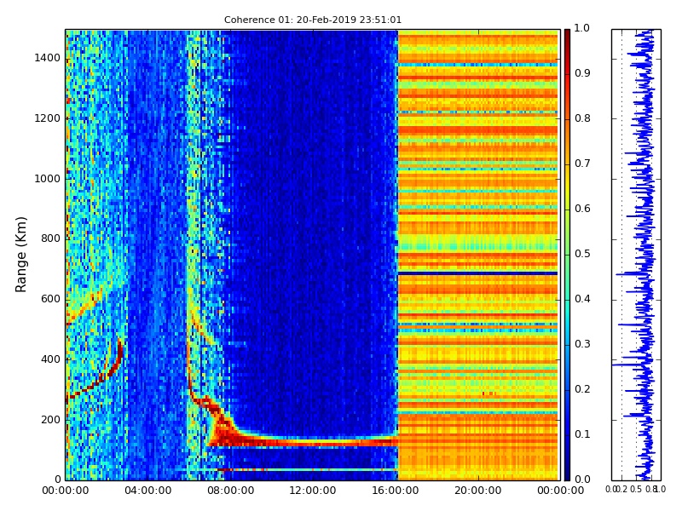
Task: Click the dark blue stripe near 690 km after 16:00
Action: tap(477, 273)
